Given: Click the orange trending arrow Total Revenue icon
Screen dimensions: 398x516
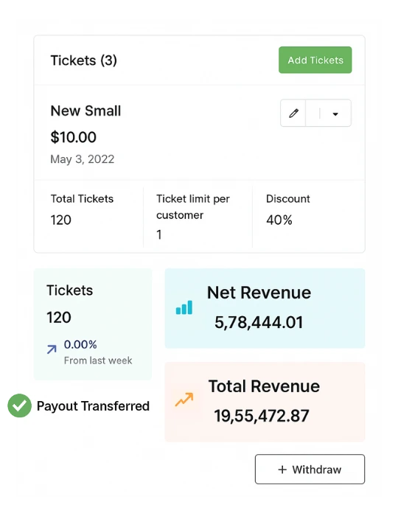Looking at the screenshot, I should (184, 400).
